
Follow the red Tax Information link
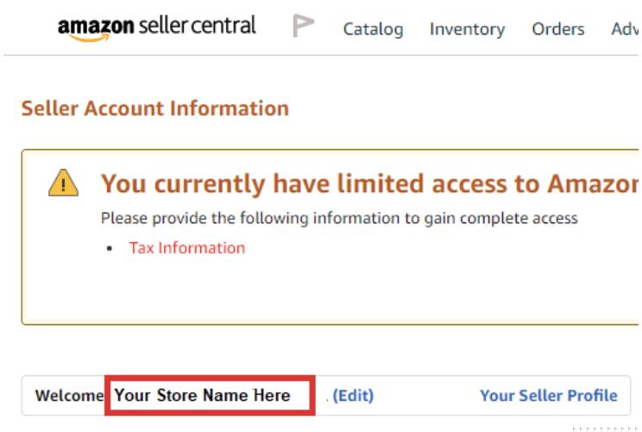click(187, 248)
